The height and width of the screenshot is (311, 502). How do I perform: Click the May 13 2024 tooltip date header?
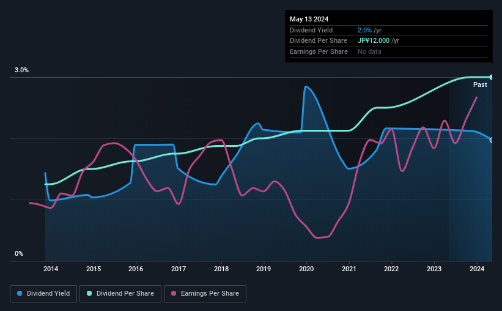309,19
